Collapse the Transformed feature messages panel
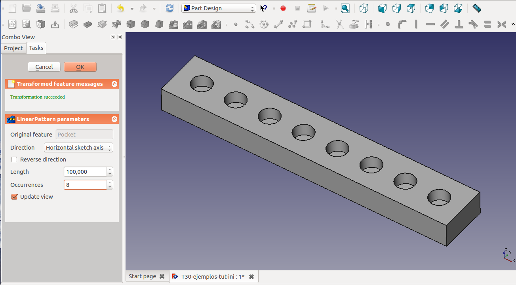The width and height of the screenshot is (516, 285). pyautogui.click(x=114, y=84)
